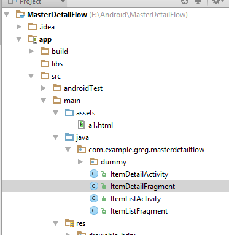Collapse the MasterDetailFlow project root

pos(7,15)
